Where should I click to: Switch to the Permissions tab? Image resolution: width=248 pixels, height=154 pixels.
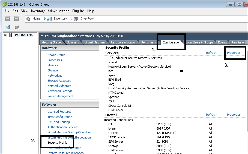[238, 42]
